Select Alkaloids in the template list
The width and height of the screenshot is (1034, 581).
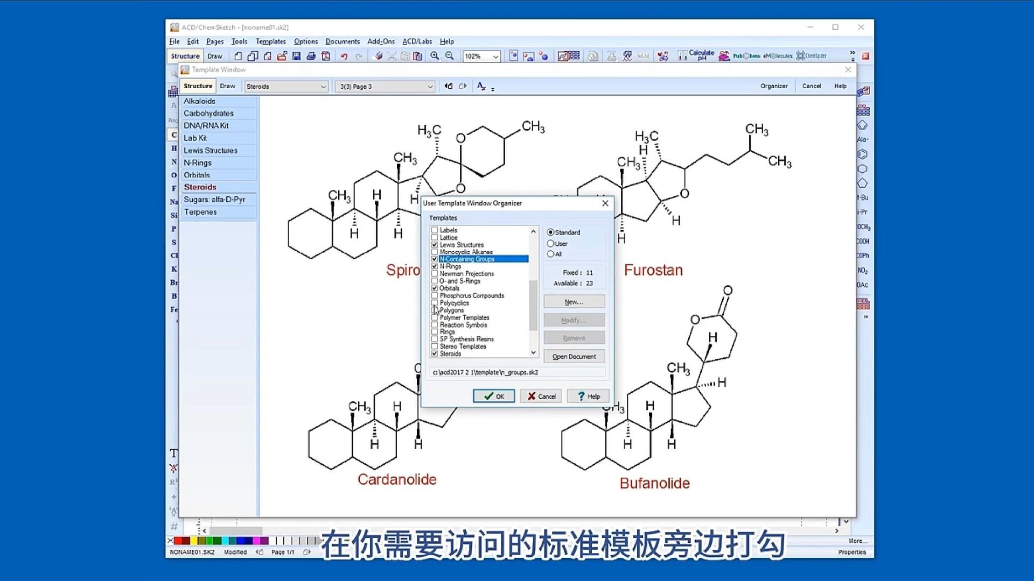point(219,101)
